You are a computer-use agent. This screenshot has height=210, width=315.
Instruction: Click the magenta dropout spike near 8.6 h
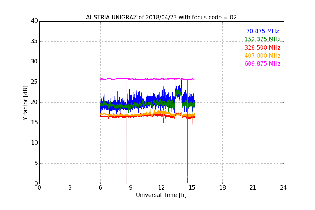click(x=127, y=131)
